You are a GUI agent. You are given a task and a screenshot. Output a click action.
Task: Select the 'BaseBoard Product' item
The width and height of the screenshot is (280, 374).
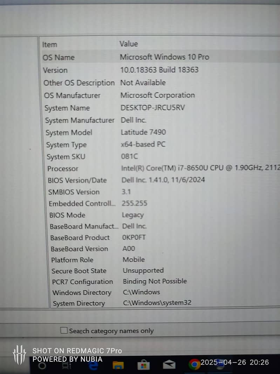point(80,238)
